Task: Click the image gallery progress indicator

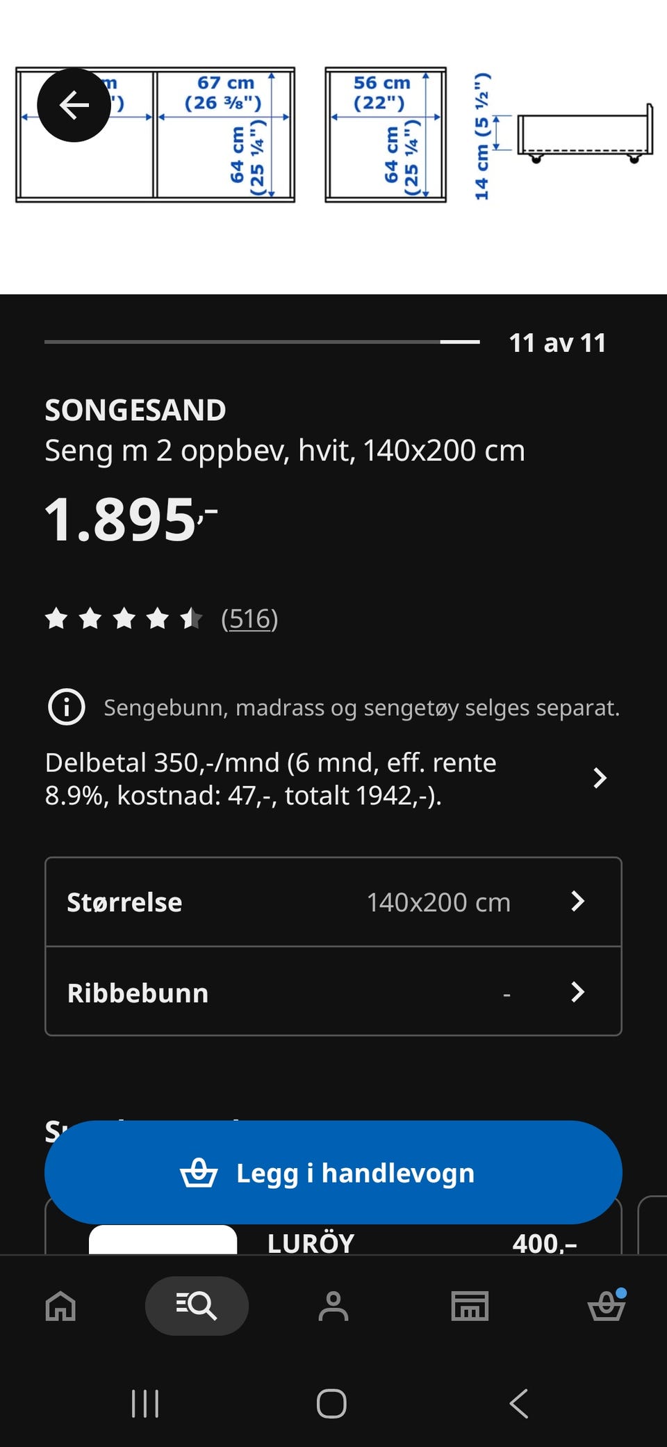Action: [262, 342]
